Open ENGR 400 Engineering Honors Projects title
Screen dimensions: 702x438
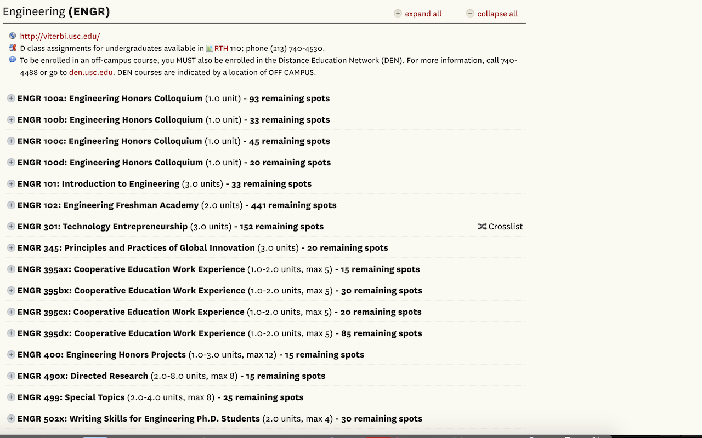coord(101,355)
